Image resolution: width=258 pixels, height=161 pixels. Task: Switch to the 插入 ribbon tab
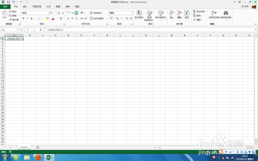pyautogui.click(x=25, y=6)
